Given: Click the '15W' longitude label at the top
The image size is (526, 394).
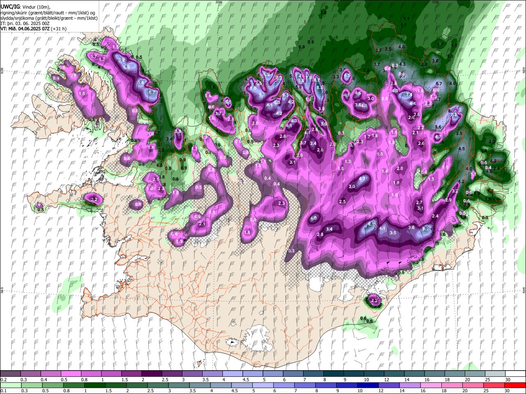Looking at the screenshot, I should click(435, 2).
